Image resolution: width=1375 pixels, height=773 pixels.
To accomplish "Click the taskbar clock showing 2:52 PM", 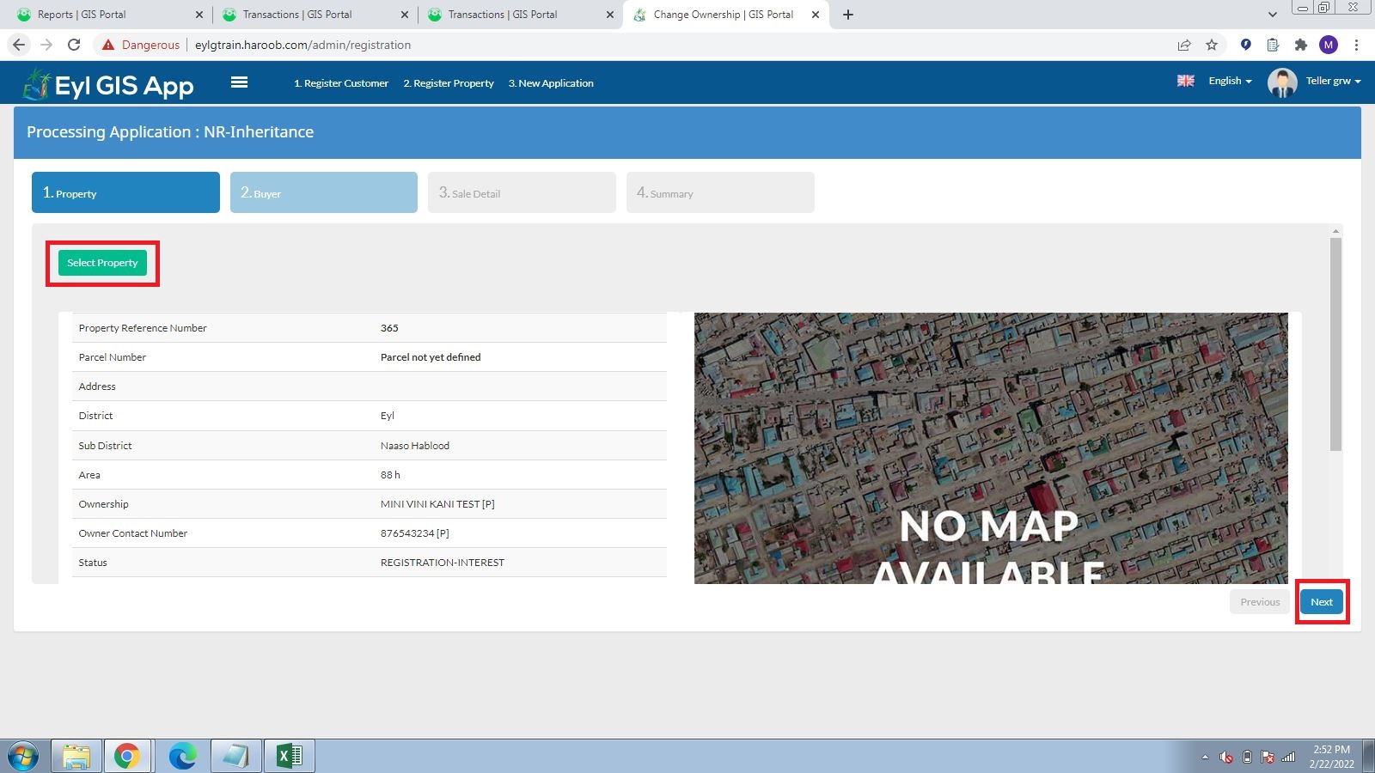I will click(1331, 757).
